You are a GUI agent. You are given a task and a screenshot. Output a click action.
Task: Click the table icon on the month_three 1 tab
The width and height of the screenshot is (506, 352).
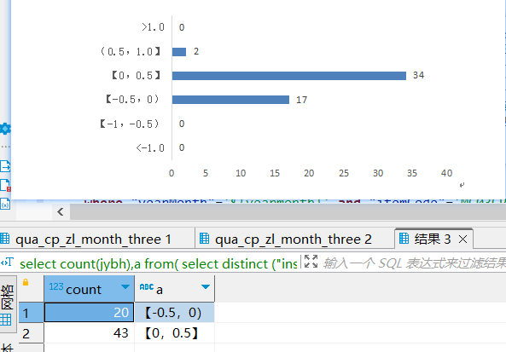(x=4, y=239)
